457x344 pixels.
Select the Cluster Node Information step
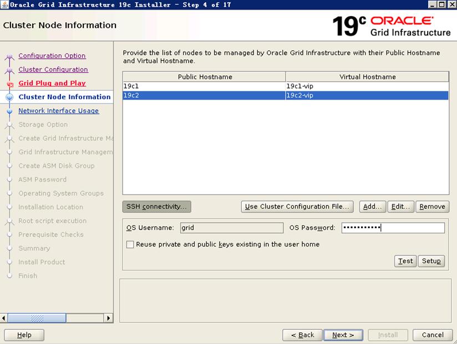(64, 97)
